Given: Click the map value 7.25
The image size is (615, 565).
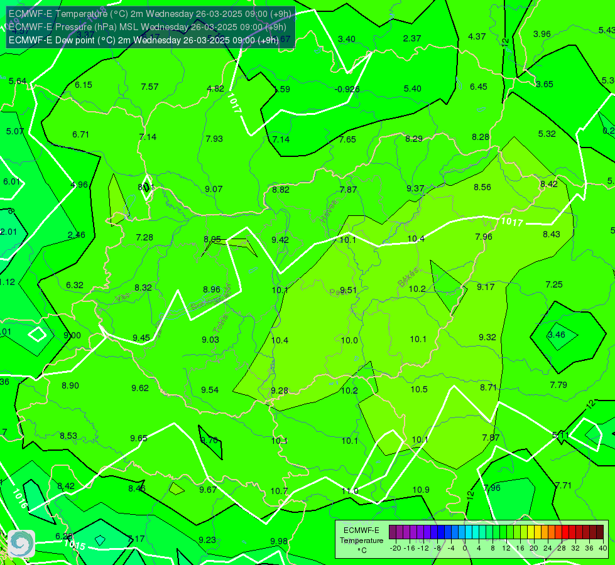Looking at the screenshot, I should (x=554, y=284).
